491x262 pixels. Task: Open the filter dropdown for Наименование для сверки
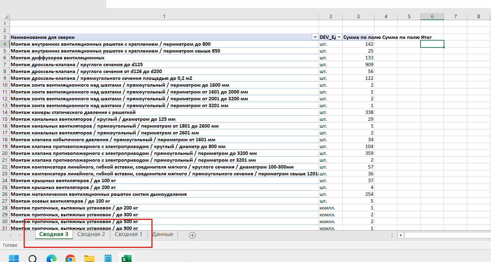coord(315,37)
